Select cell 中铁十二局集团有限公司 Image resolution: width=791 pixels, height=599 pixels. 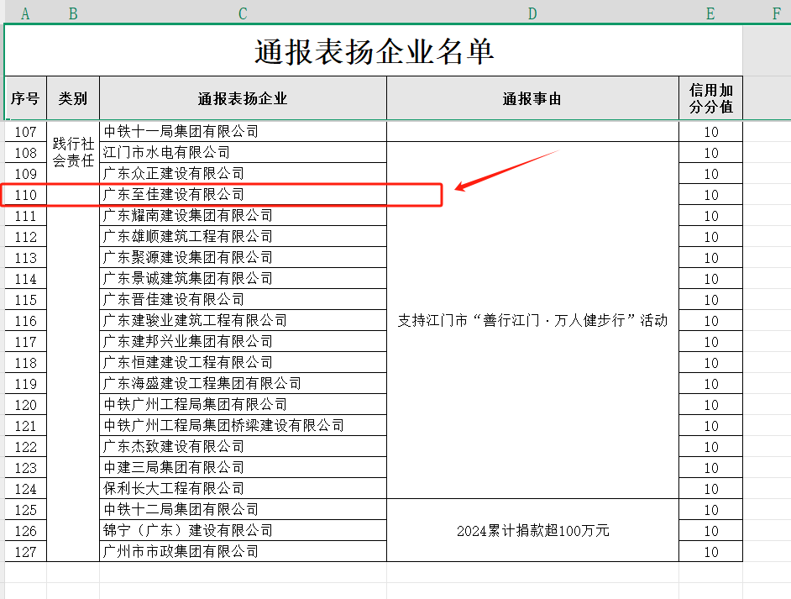(243, 510)
